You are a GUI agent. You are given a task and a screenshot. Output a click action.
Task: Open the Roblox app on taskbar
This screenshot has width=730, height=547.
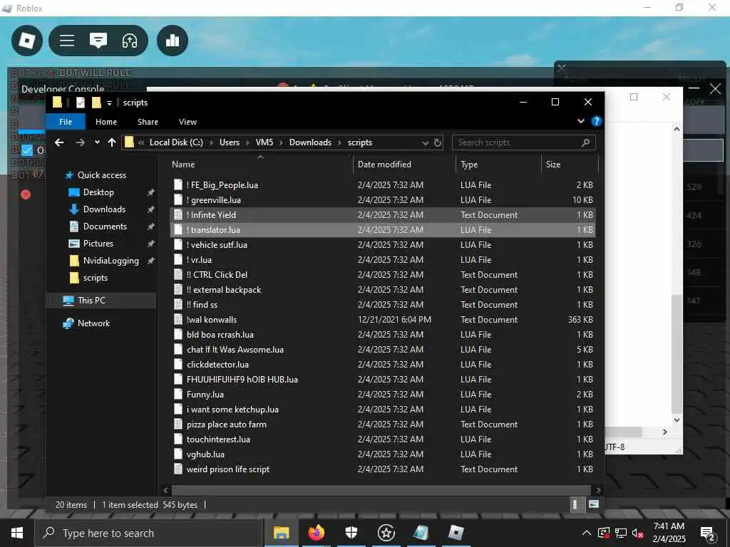pyautogui.click(x=456, y=533)
